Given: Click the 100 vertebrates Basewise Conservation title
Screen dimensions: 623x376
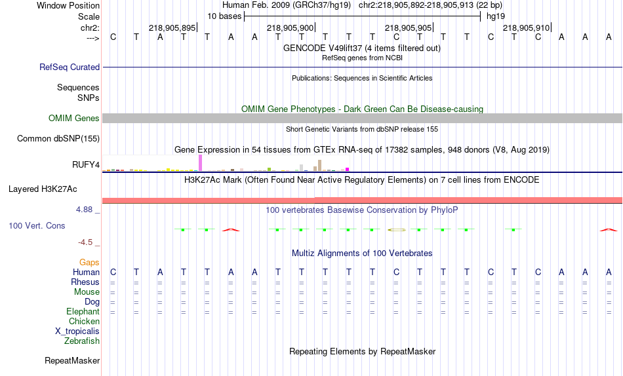Looking at the screenshot, I should 362,210.
